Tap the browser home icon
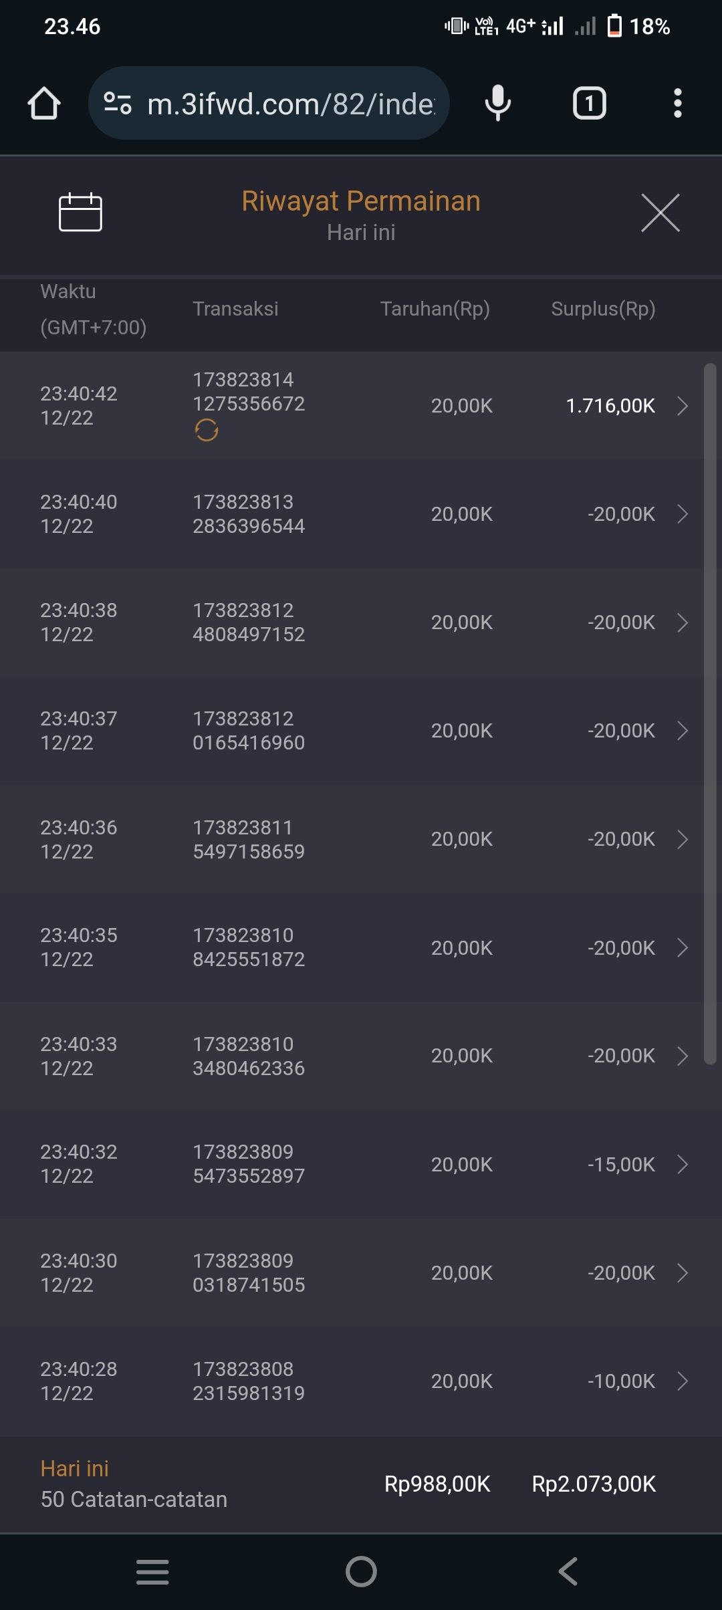This screenshot has height=1610, width=722. click(x=44, y=104)
